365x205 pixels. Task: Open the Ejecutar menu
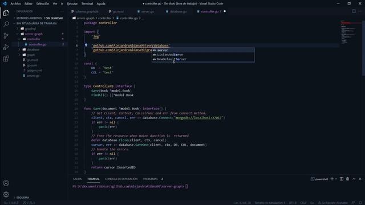[x=72, y=3]
